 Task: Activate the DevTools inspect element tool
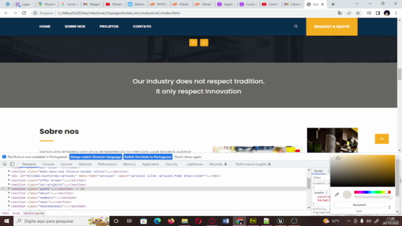pyautogui.click(x=4, y=164)
